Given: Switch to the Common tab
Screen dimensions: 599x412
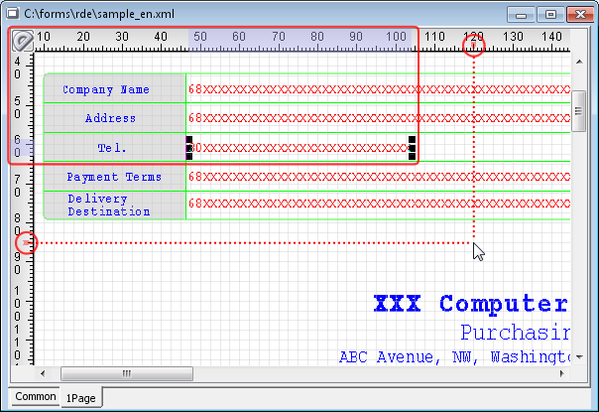Looking at the screenshot, I should click(x=36, y=397).
